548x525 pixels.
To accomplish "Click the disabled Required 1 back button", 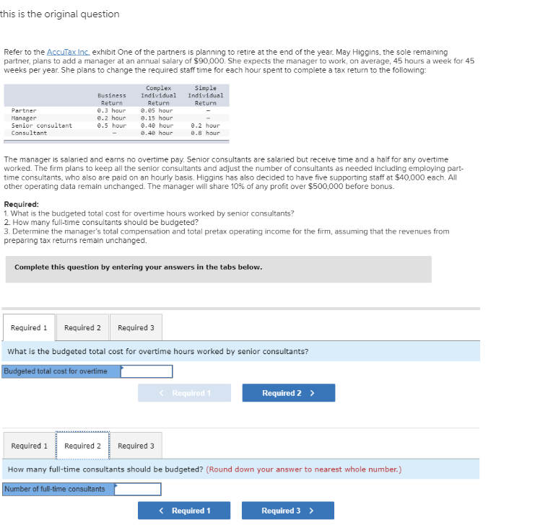I will point(184,393).
